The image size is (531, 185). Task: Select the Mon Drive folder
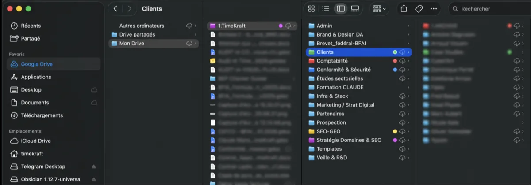(x=154, y=43)
